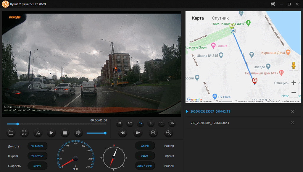The width and height of the screenshot is (303, 172).
Task: Open the player settings gear
Action: point(273,4)
